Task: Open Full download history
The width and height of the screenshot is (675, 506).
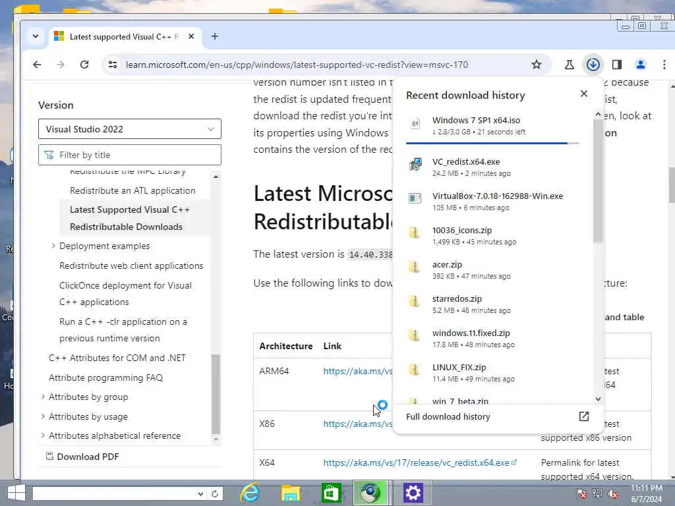Action: pos(448,416)
